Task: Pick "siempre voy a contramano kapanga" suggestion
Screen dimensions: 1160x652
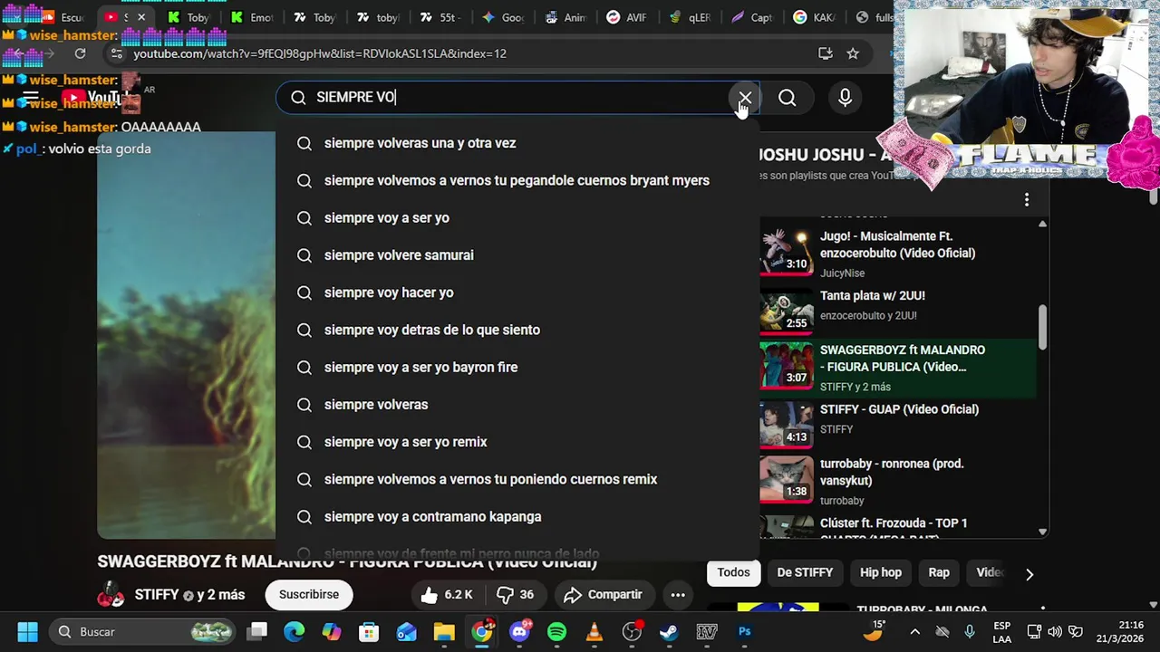Action: (517, 516)
